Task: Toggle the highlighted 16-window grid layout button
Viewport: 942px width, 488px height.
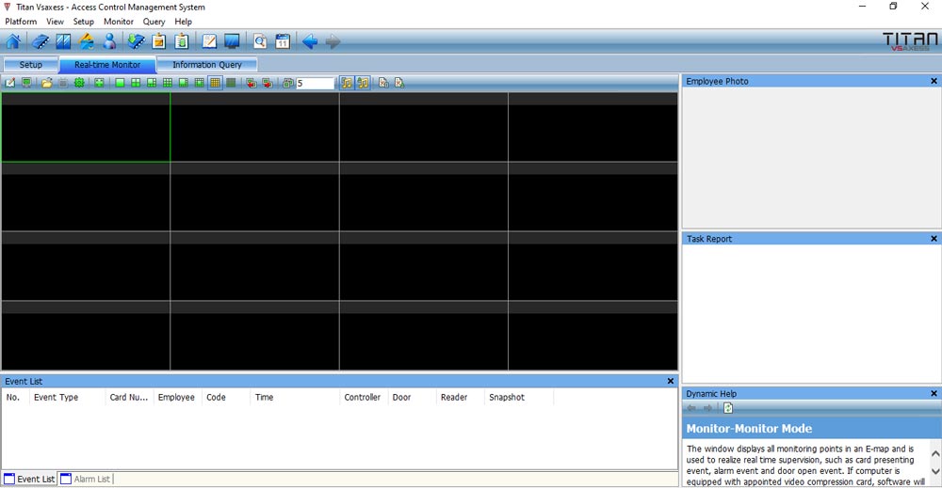Action: coord(215,84)
